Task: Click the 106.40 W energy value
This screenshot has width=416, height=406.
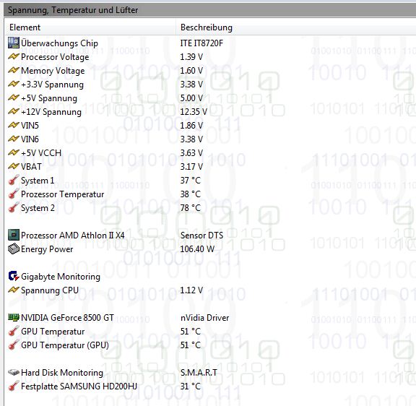Action: pyautogui.click(x=197, y=249)
